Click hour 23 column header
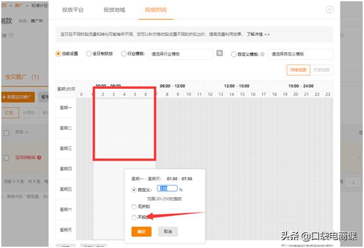 coord(328,95)
